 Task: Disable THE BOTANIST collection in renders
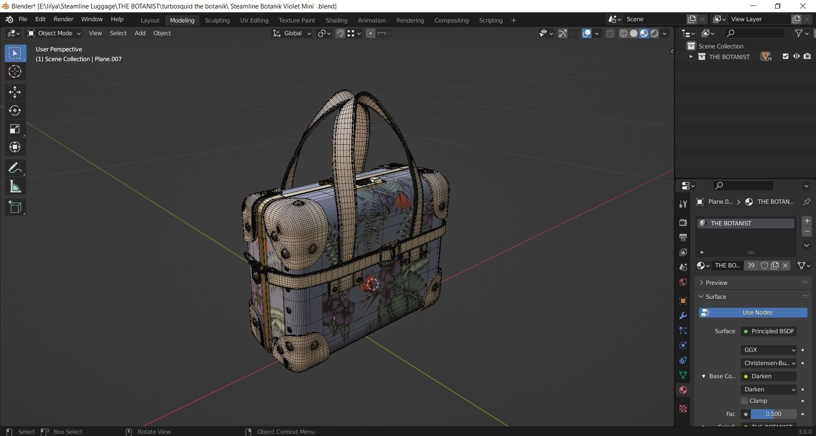807,56
